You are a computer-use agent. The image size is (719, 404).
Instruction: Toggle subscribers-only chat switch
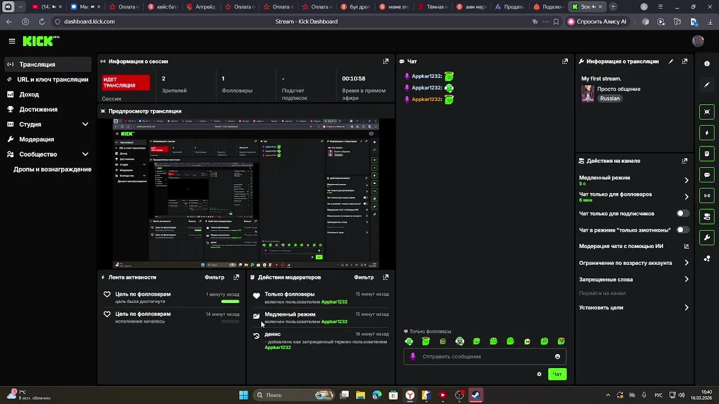(x=682, y=214)
